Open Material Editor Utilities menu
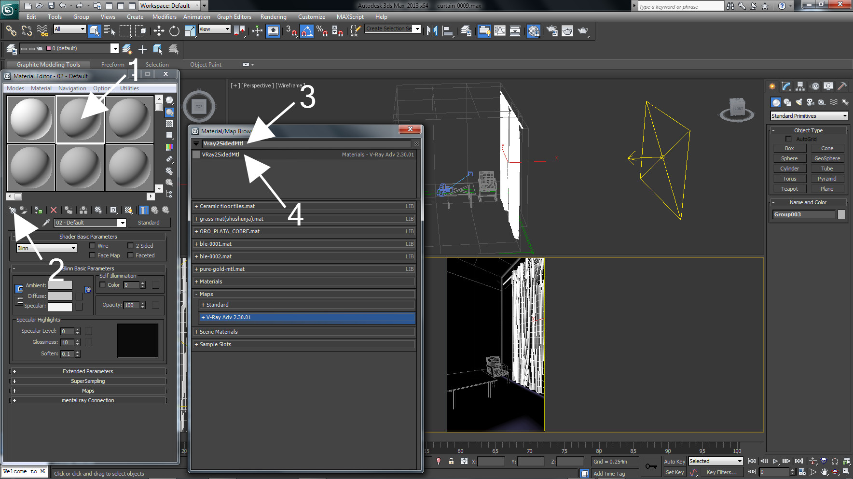Viewport: 853px width, 479px height. tap(129, 88)
